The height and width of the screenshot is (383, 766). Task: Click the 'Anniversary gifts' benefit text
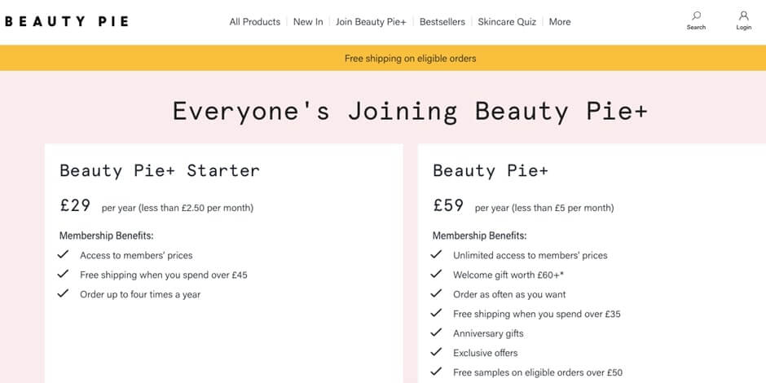[x=488, y=333]
